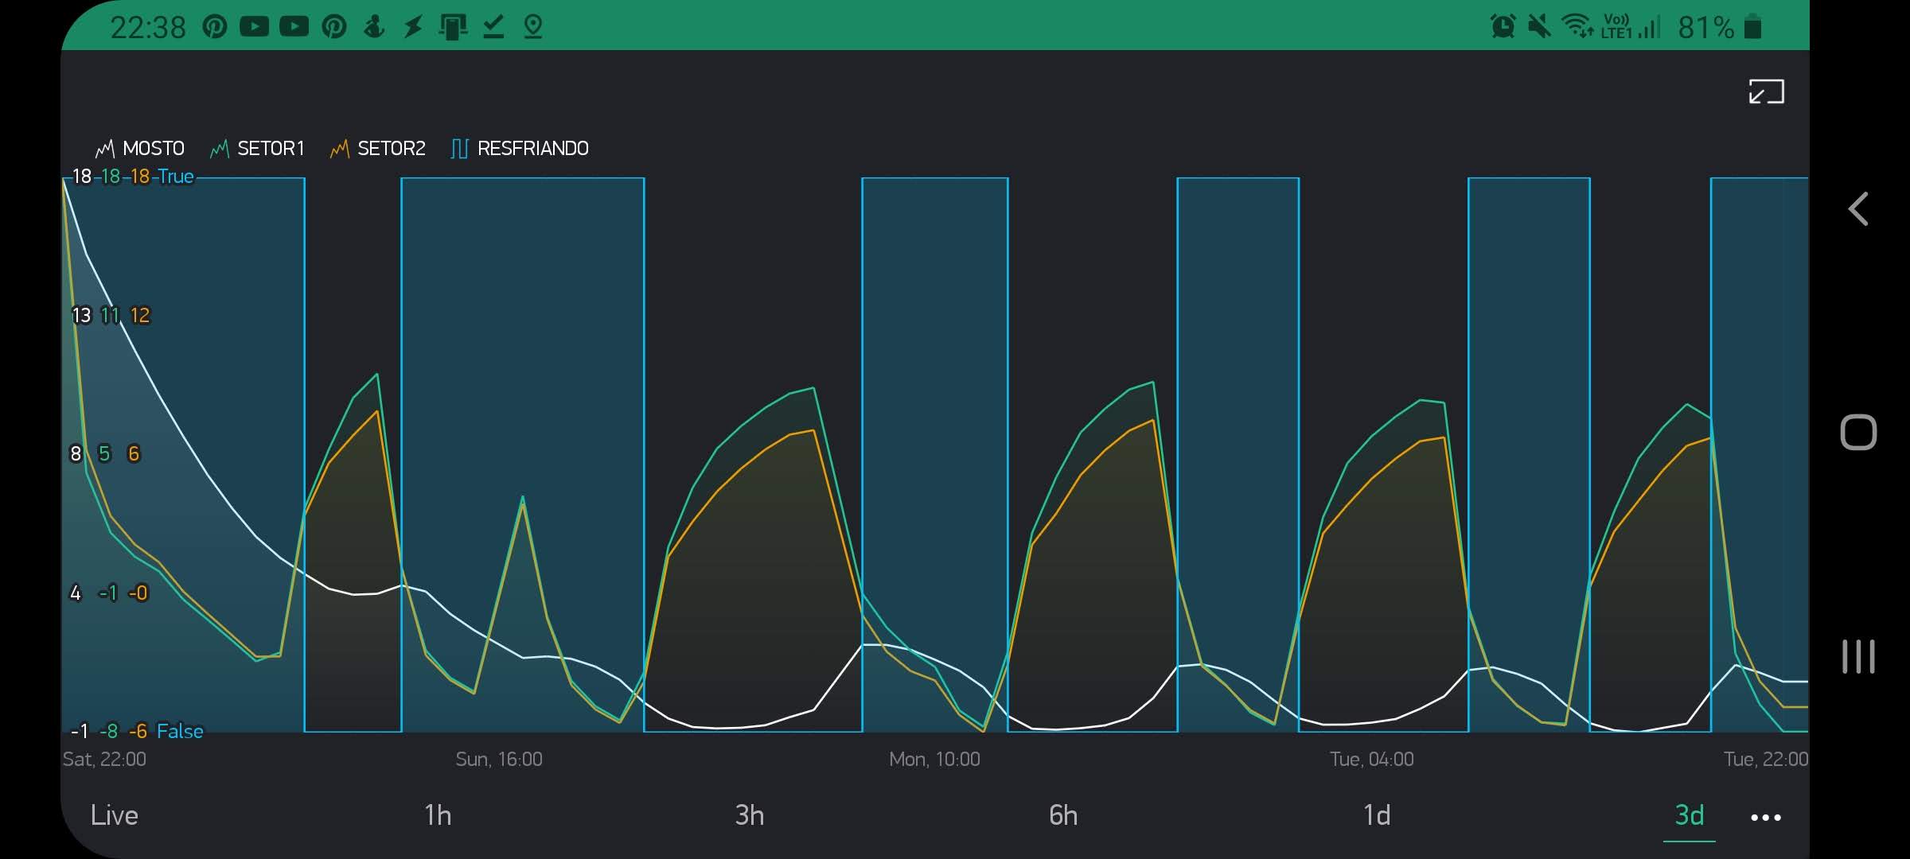Tap the second YouTube notification icon

pos(294,27)
